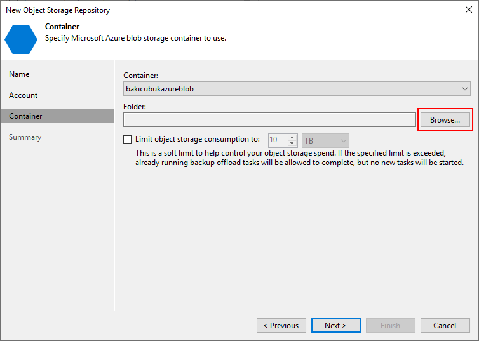Click the New Object Storage Repository title bar
This screenshot has height=341, width=479.
(191, 10)
